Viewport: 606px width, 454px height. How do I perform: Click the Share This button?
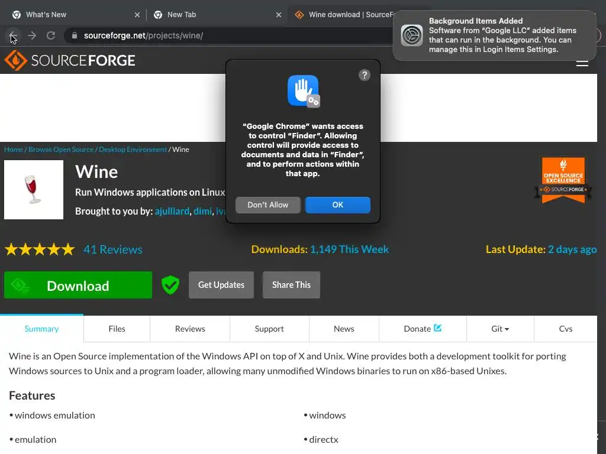click(x=291, y=285)
